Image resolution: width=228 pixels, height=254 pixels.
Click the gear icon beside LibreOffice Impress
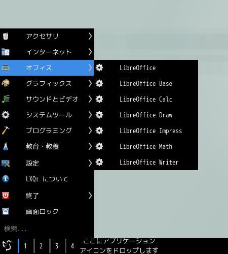[99, 131]
